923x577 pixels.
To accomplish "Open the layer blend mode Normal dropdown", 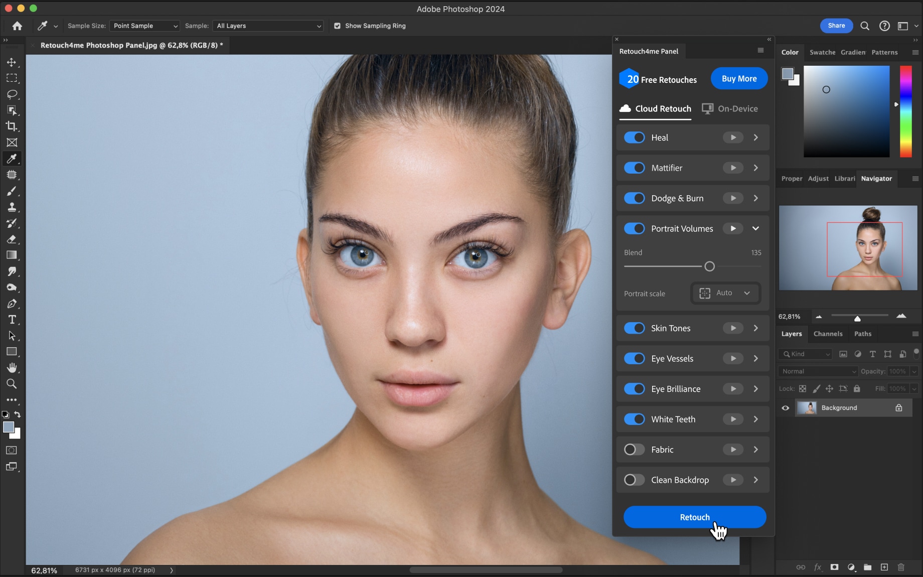I will (818, 371).
